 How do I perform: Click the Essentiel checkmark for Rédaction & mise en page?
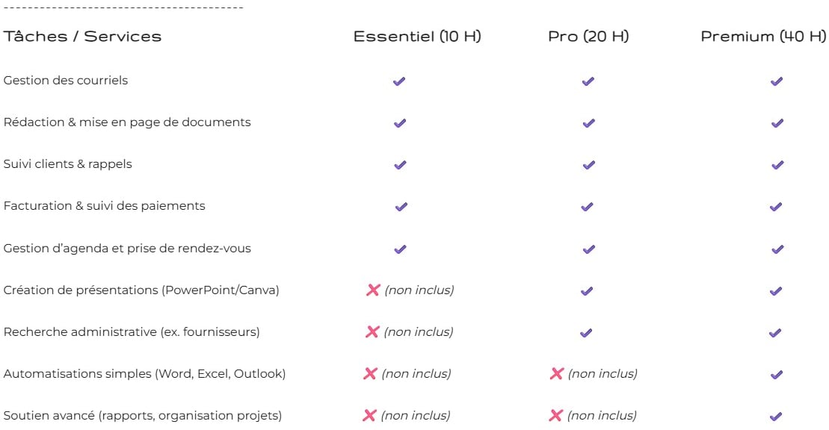[x=400, y=123]
